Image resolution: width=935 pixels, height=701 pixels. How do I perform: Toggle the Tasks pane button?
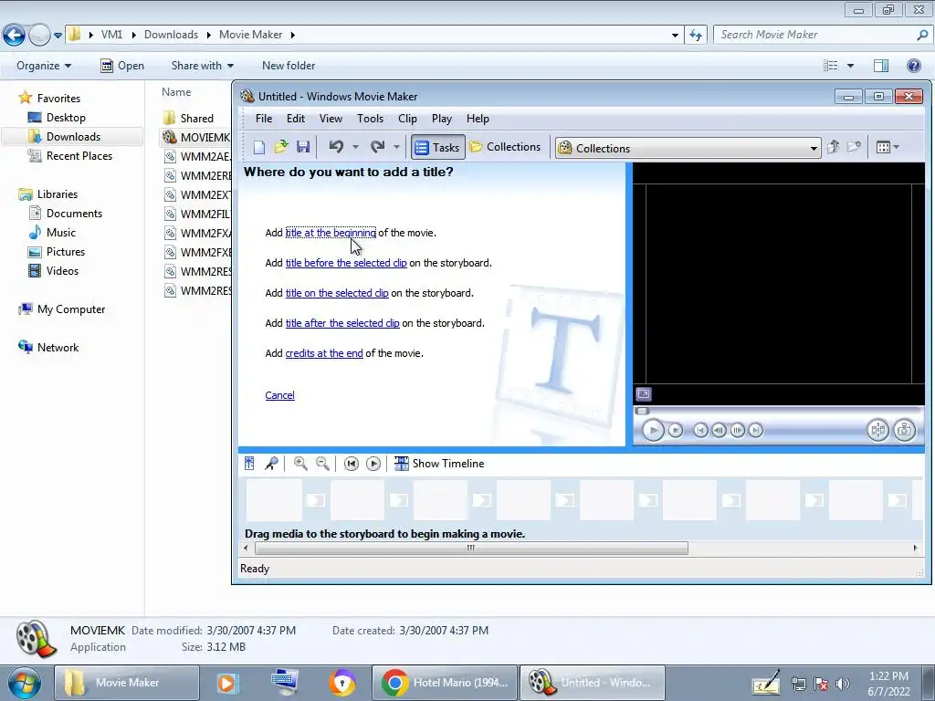tap(437, 147)
